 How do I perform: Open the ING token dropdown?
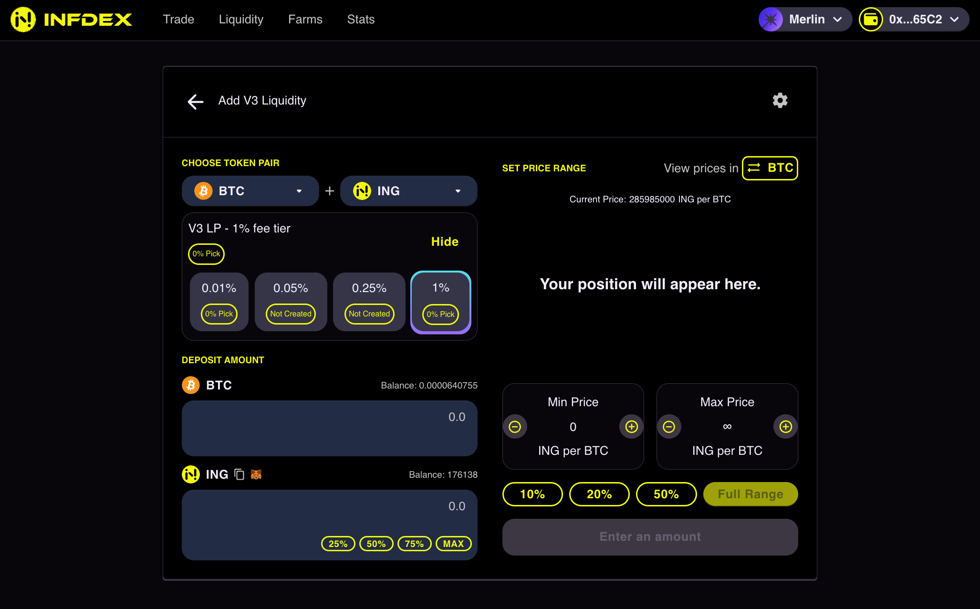pos(408,191)
